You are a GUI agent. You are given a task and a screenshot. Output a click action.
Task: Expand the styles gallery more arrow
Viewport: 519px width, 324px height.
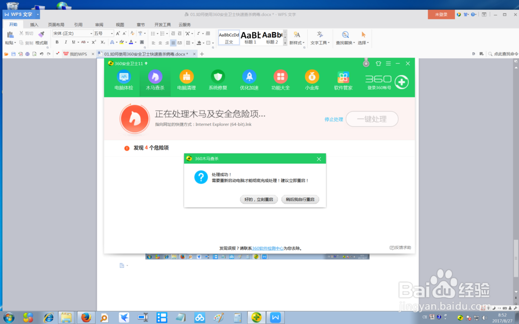tap(285, 43)
